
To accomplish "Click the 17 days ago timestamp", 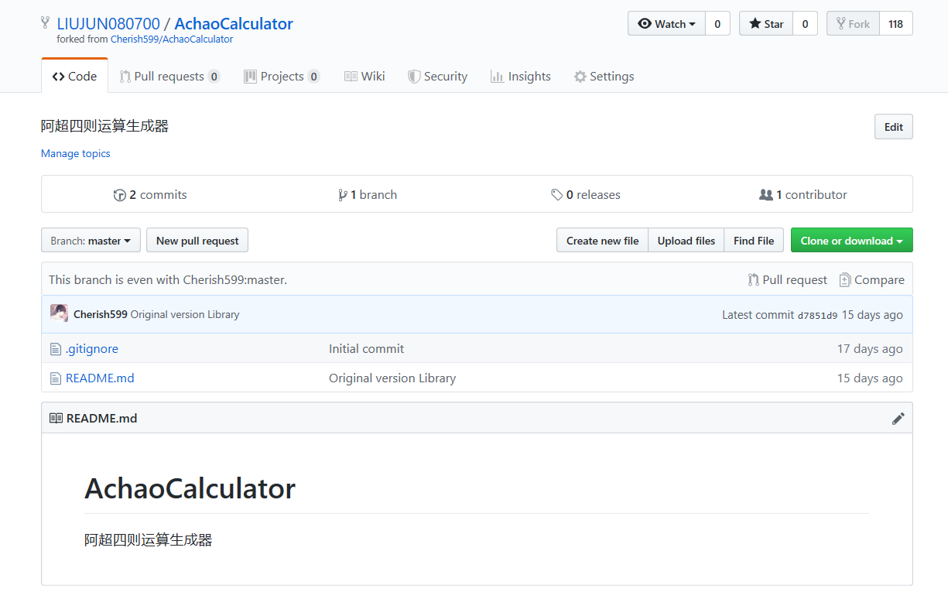I will 870,348.
